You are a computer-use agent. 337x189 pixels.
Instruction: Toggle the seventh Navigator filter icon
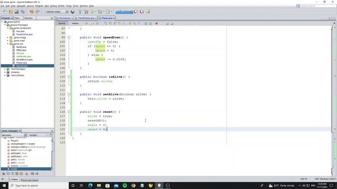(x=33, y=174)
